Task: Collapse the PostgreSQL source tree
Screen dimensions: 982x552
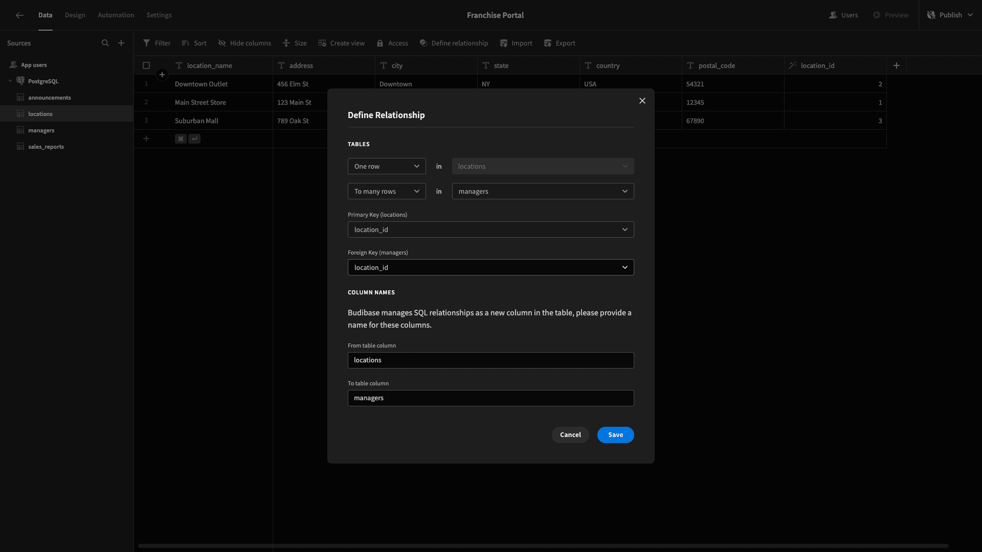Action: (x=10, y=81)
